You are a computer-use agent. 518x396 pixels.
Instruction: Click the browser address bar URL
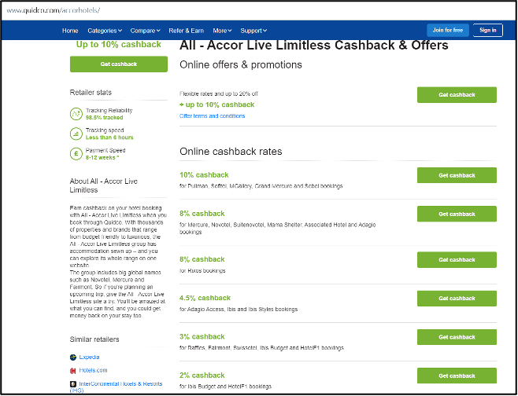54,10
